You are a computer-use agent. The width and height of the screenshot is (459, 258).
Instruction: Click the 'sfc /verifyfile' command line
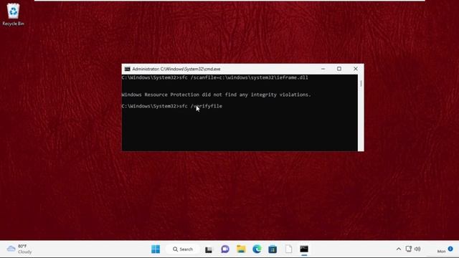point(172,106)
